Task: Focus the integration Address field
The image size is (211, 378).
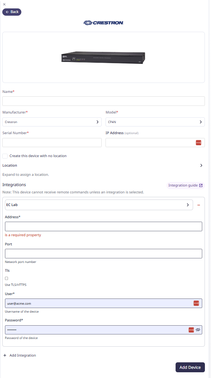Action: click(x=104, y=226)
